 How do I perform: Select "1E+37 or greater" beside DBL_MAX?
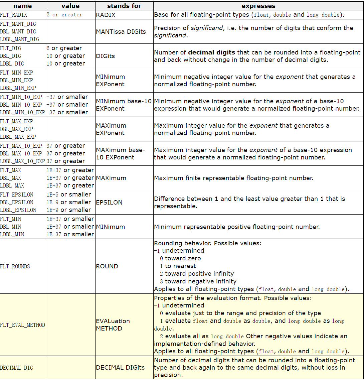point(70,178)
